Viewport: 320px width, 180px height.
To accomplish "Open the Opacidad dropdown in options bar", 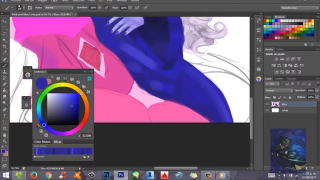I will 99,8.
